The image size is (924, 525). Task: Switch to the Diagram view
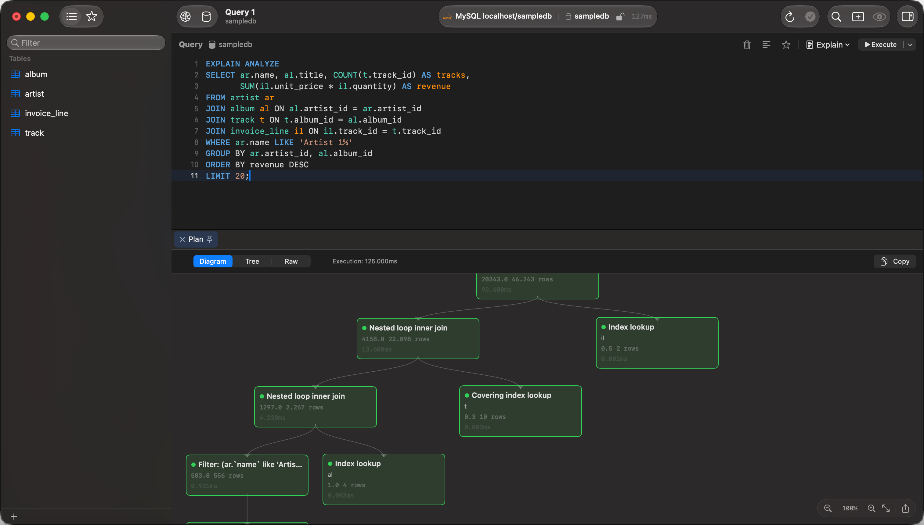(212, 261)
